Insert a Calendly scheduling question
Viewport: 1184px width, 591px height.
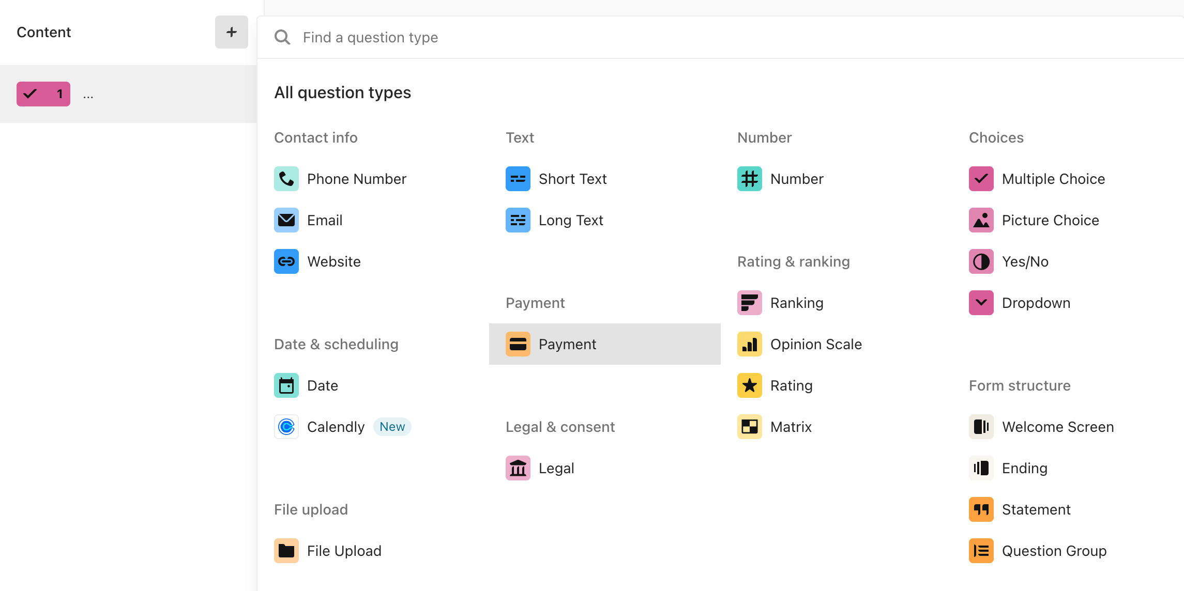[373, 427]
